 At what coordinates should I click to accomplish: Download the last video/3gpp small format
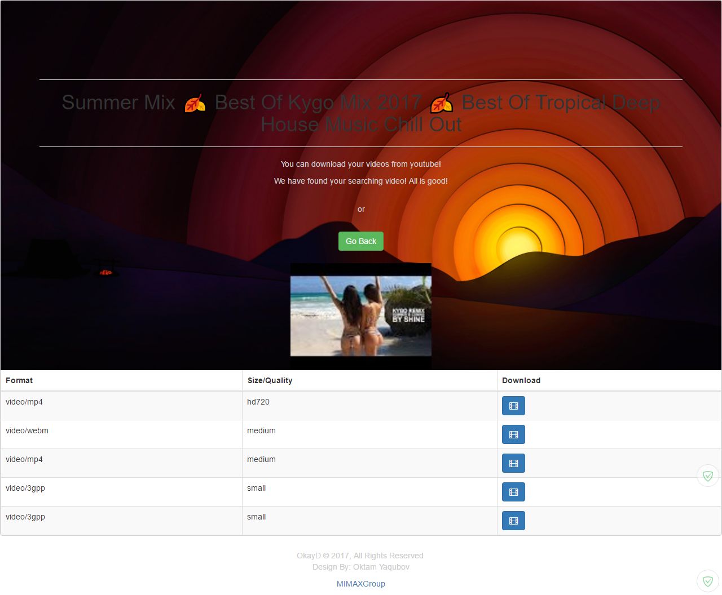click(x=513, y=521)
